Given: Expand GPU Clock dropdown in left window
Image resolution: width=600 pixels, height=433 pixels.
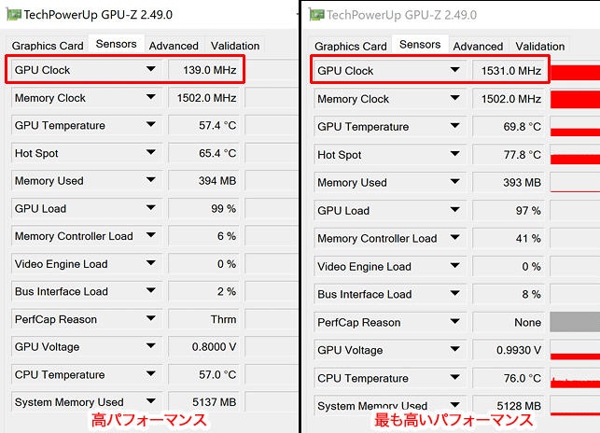Looking at the screenshot, I should click(151, 69).
